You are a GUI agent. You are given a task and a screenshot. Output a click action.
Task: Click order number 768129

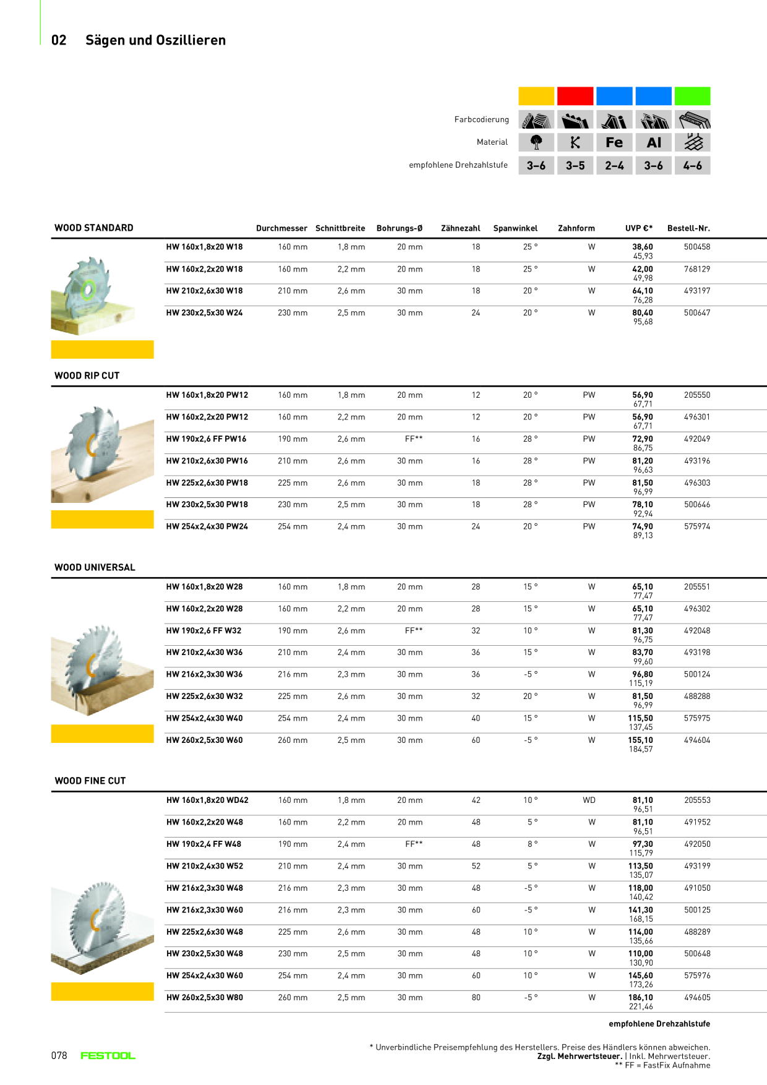coord(697,269)
